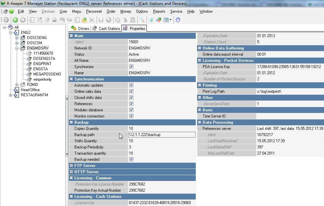Click the delete X toolbar icon
The height and width of the screenshot is (206, 324).
(92, 20)
